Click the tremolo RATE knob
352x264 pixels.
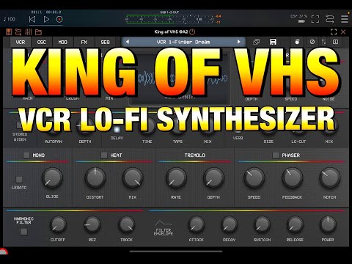coord(176,177)
